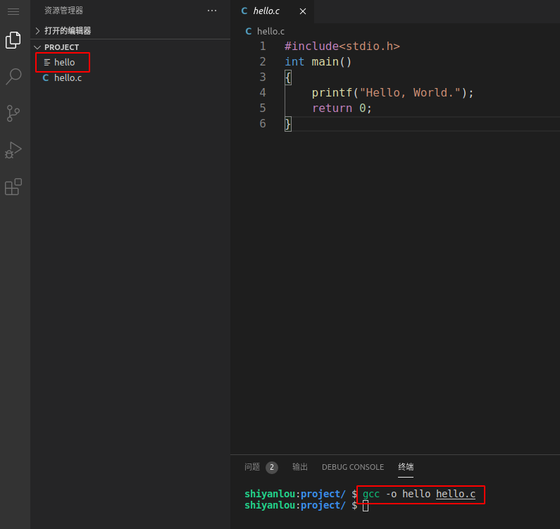Click the 资源管理器 explorer title

pyautogui.click(x=63, y=11)
